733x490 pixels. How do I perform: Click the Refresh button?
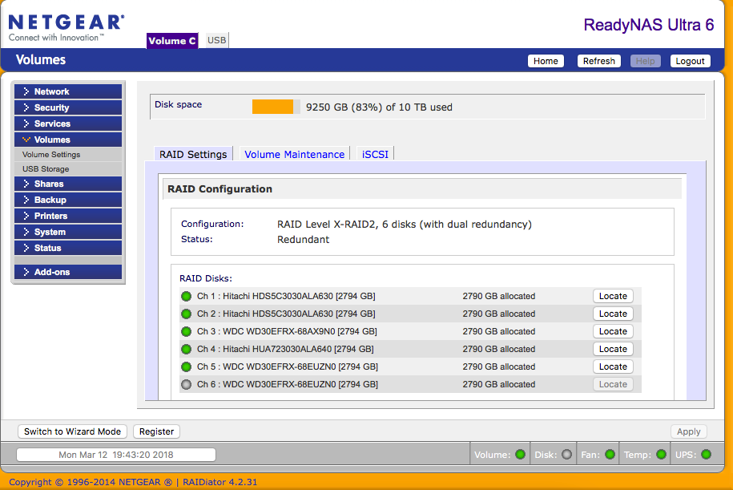point(599,61)
